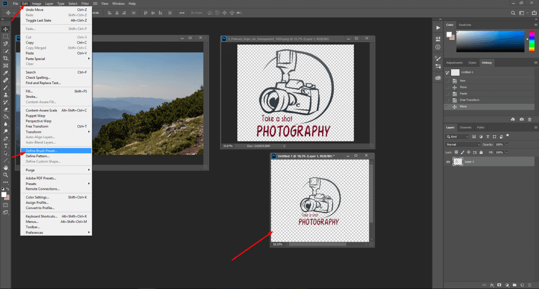Select the Healing Brush bandage tool
Viewport: 539px width, 289px height.
(x=5, y=80)
